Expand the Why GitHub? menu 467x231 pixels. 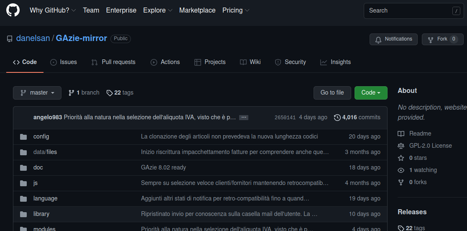(x=53, y=10)
